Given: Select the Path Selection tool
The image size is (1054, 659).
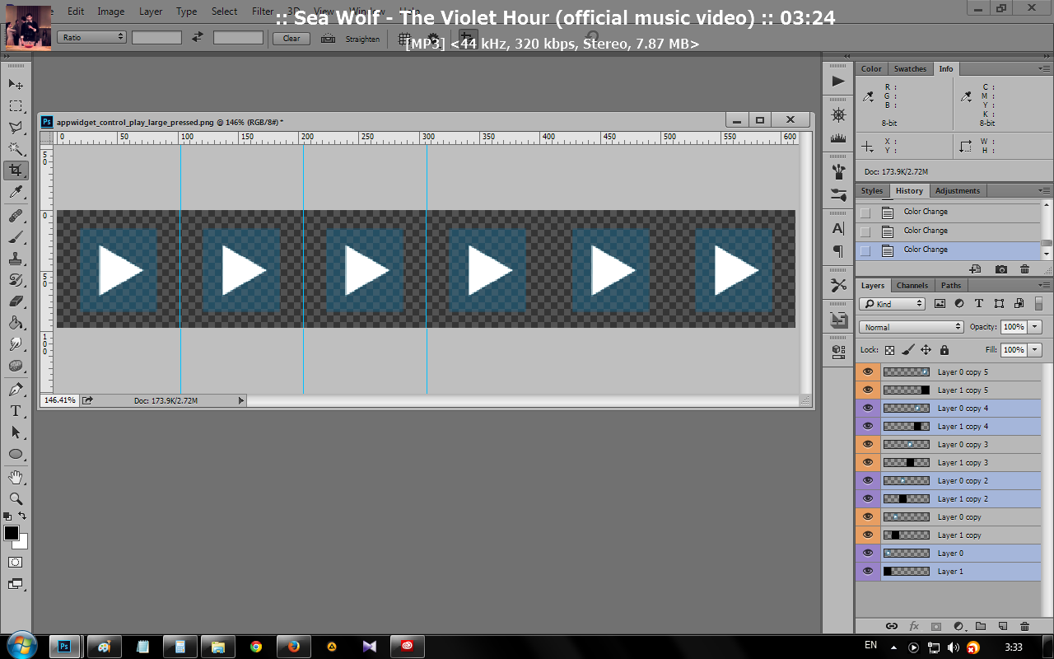Looking at the screenshot, I should 16,432.
